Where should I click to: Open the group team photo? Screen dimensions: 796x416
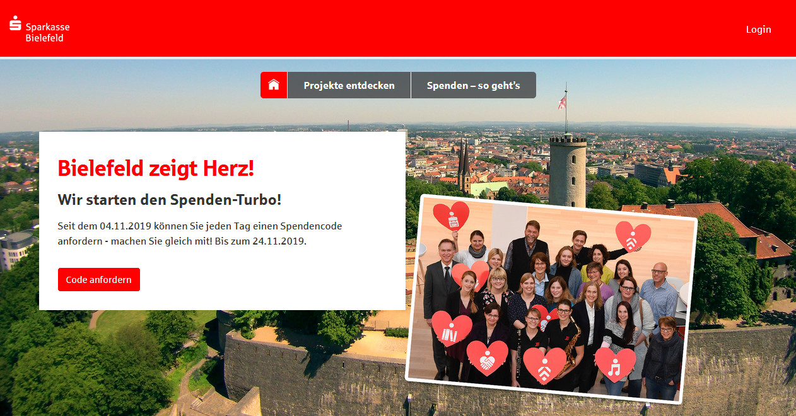tap(551, 298)
